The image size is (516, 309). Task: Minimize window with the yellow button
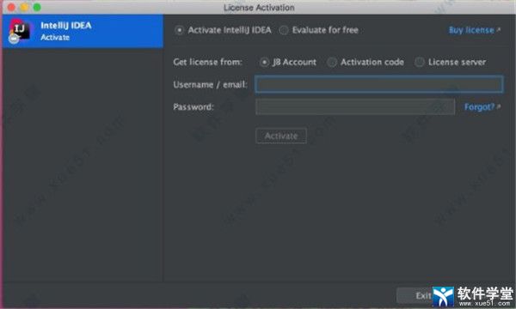pyautogui.click(x=24, y=7)
